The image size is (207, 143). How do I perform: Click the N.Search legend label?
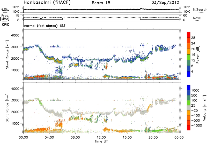point(200,10)
